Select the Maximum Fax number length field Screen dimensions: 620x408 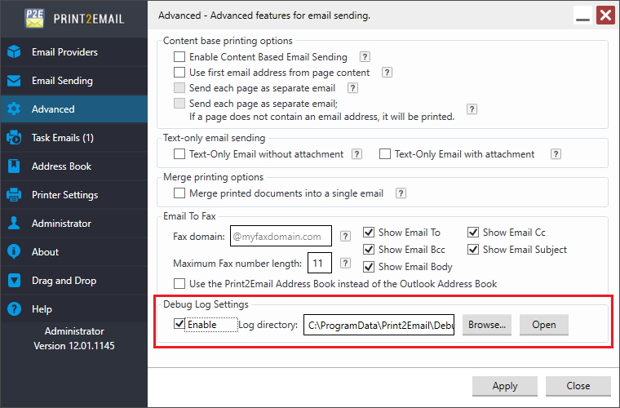click(x=319, y=264)
